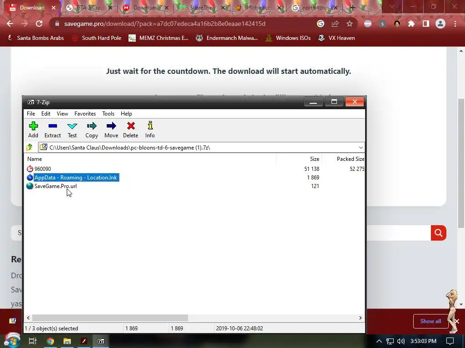Viewport: 465px width, 348px height.
Task: Bookmark this page with star icon
Action: tap(350, 24)
